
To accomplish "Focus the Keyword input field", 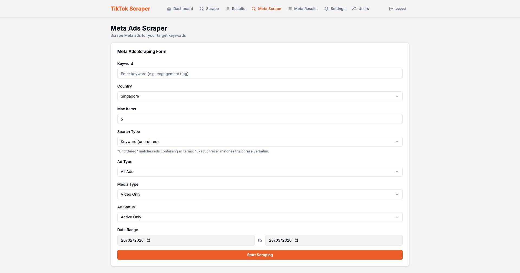I will 260,74.
